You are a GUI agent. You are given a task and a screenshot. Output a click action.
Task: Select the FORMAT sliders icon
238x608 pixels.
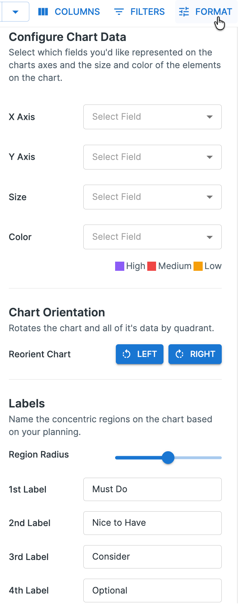(x=184, y=11)
